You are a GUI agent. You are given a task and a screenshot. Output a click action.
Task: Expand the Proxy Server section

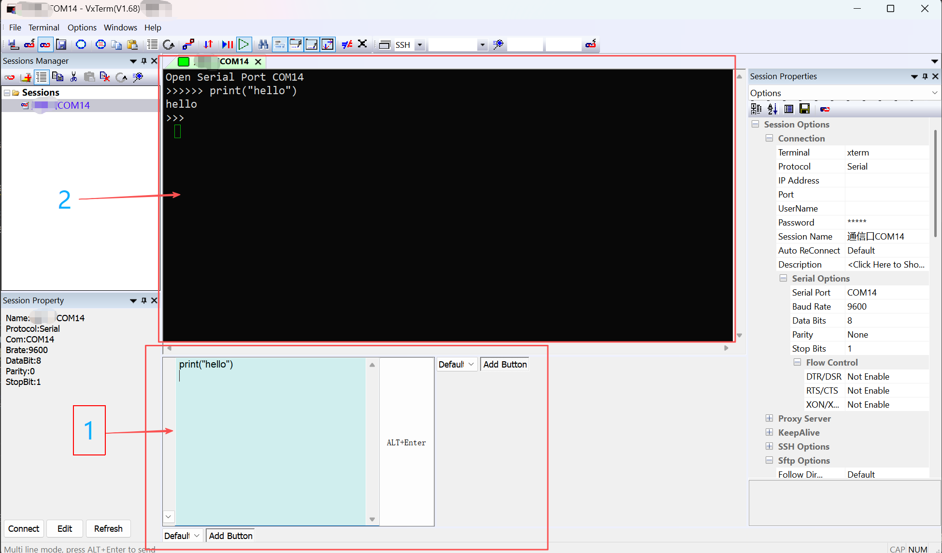770,418
